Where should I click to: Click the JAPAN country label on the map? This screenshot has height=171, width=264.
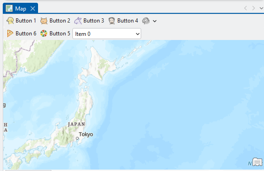click(77, 124)
